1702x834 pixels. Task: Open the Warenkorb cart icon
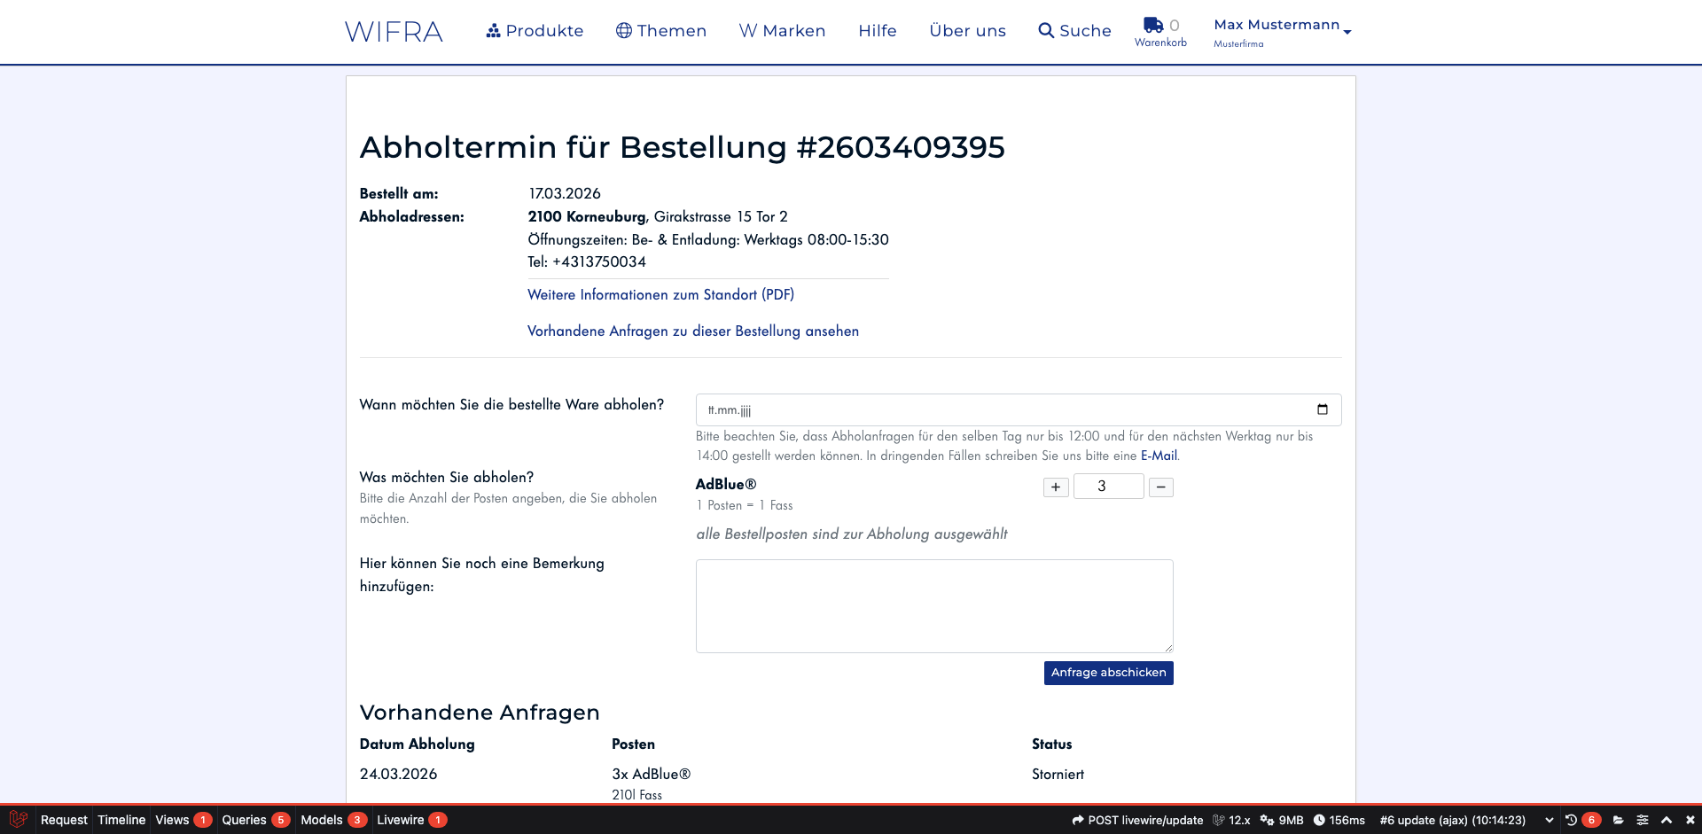(x=1152, y=26)
